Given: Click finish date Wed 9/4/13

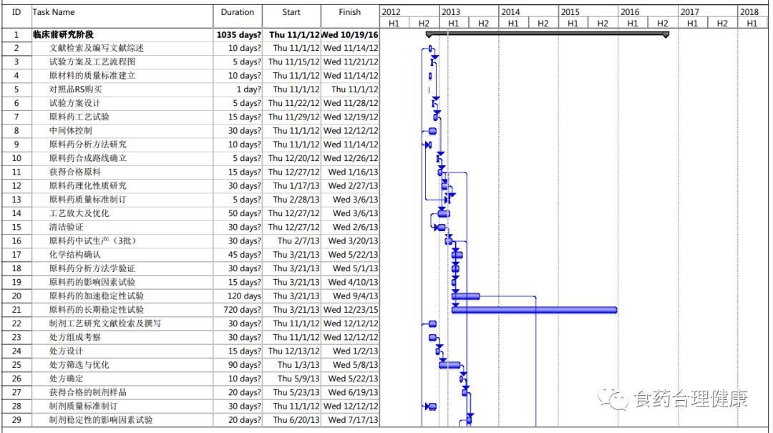Looking at the screenshot, I should pos(356,296).
